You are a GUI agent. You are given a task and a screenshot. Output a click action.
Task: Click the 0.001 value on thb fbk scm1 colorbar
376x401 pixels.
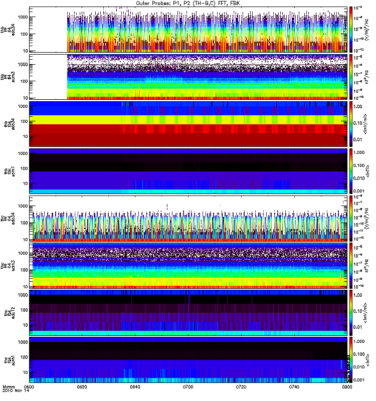[359, 191]
